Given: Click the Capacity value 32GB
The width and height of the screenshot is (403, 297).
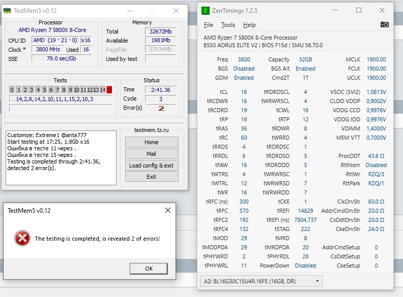Looking at the screenshot, I should (305, 59).
